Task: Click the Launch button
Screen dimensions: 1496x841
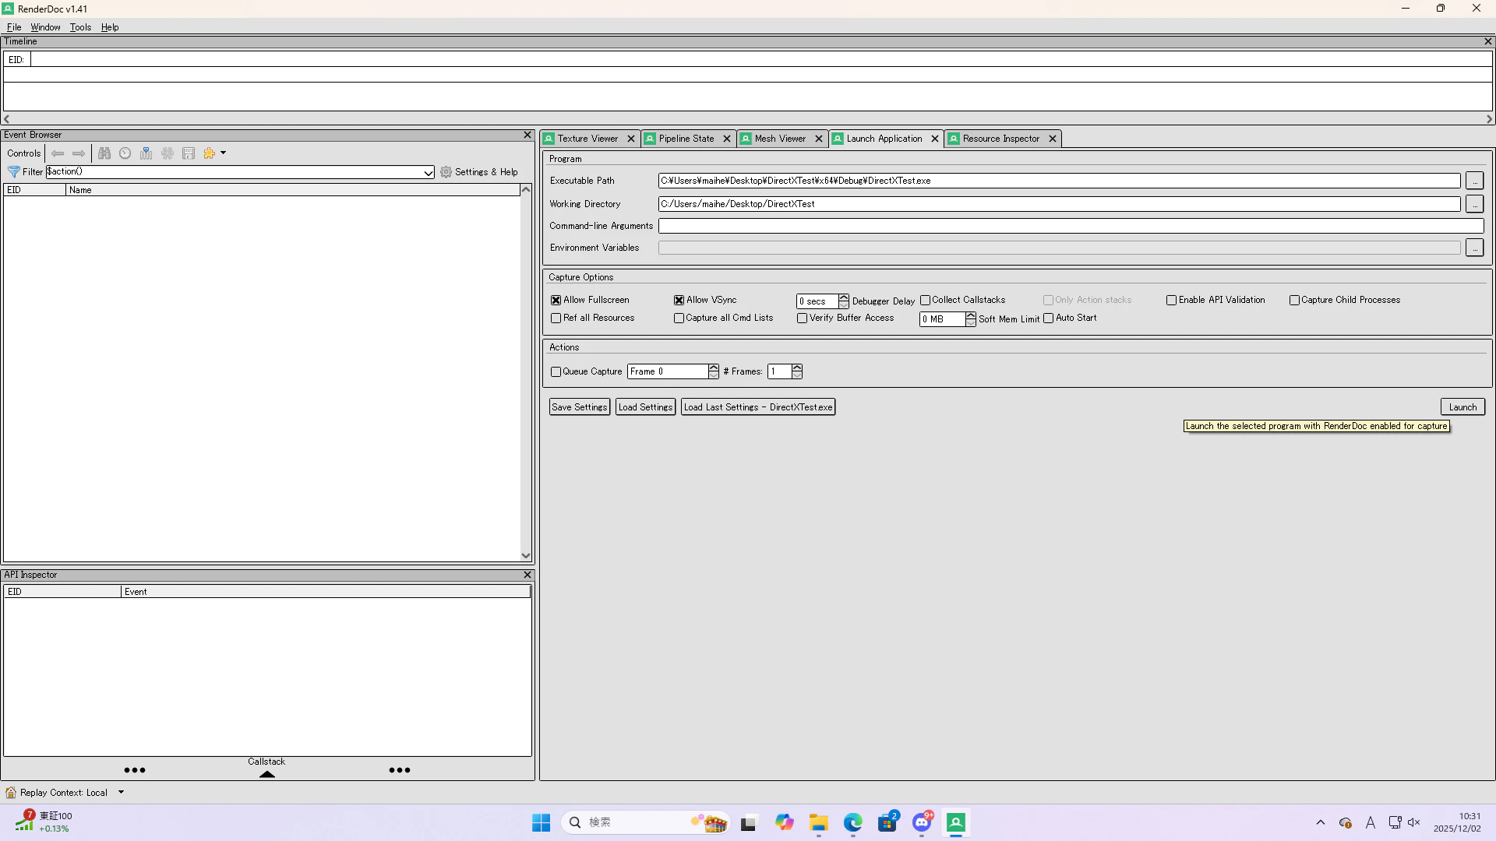Action: point(1462,407)
